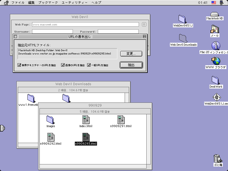Click the 990929 window title bar
Screen dimensions: 228x171
pyautogui.click(x=95, y=105)
